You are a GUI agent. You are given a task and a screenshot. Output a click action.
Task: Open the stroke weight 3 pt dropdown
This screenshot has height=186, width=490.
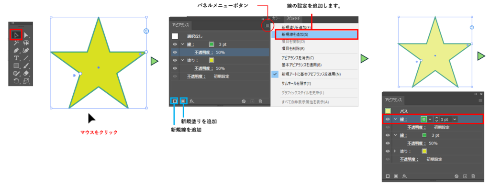(455, 119)
